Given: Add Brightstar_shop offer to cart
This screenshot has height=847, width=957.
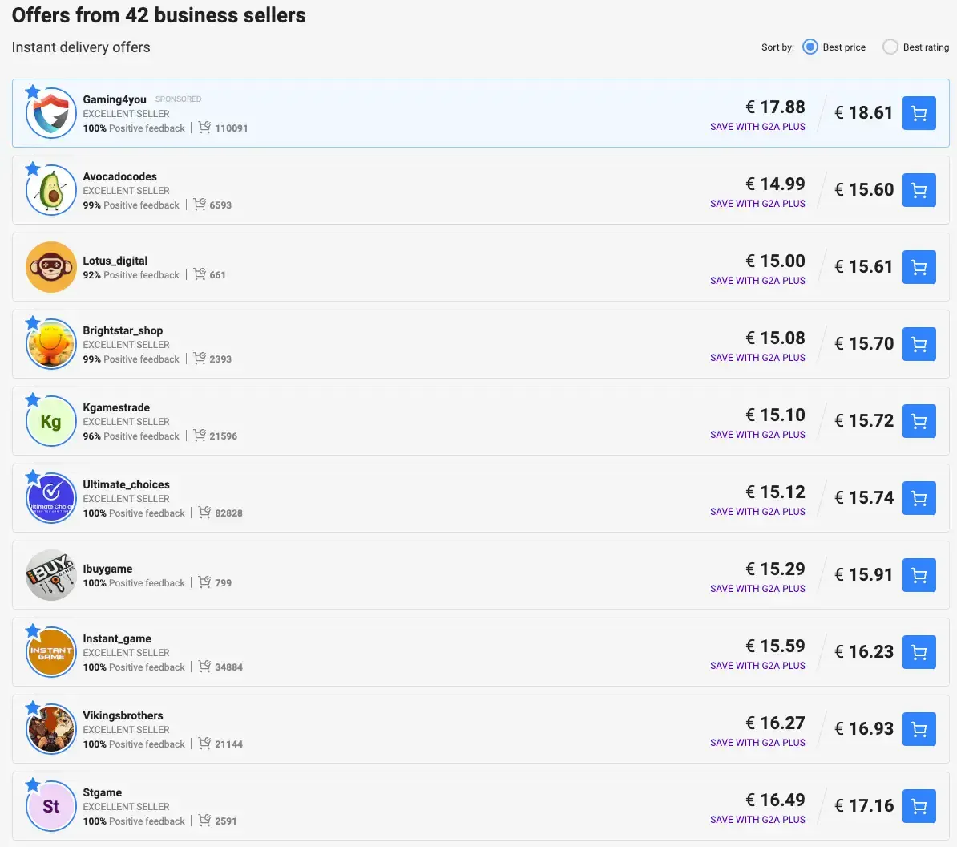Looking at the screenshot, I should pos(919,344).
